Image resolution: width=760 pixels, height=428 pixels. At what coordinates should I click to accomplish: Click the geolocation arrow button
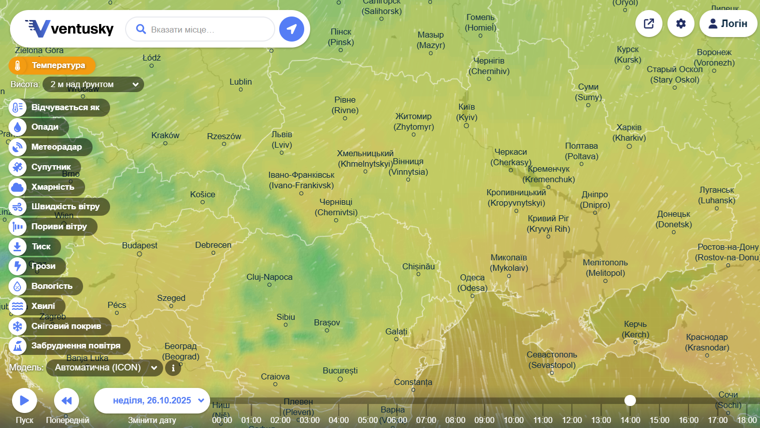point(292,29)
